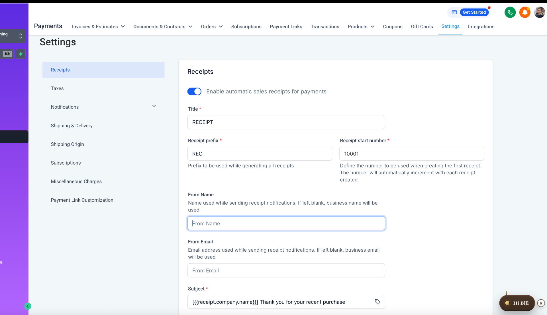
Task: Open Subscriptions in settings sidebar
Action: coord(103,163)
